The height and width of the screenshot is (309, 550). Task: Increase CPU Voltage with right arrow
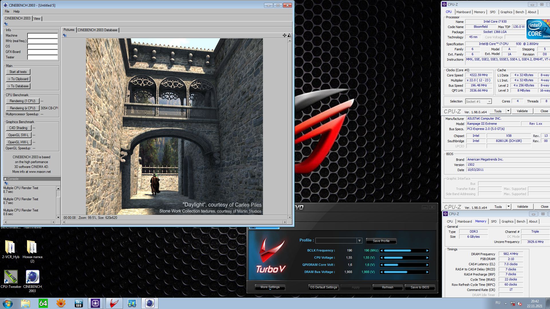[427, 258]
